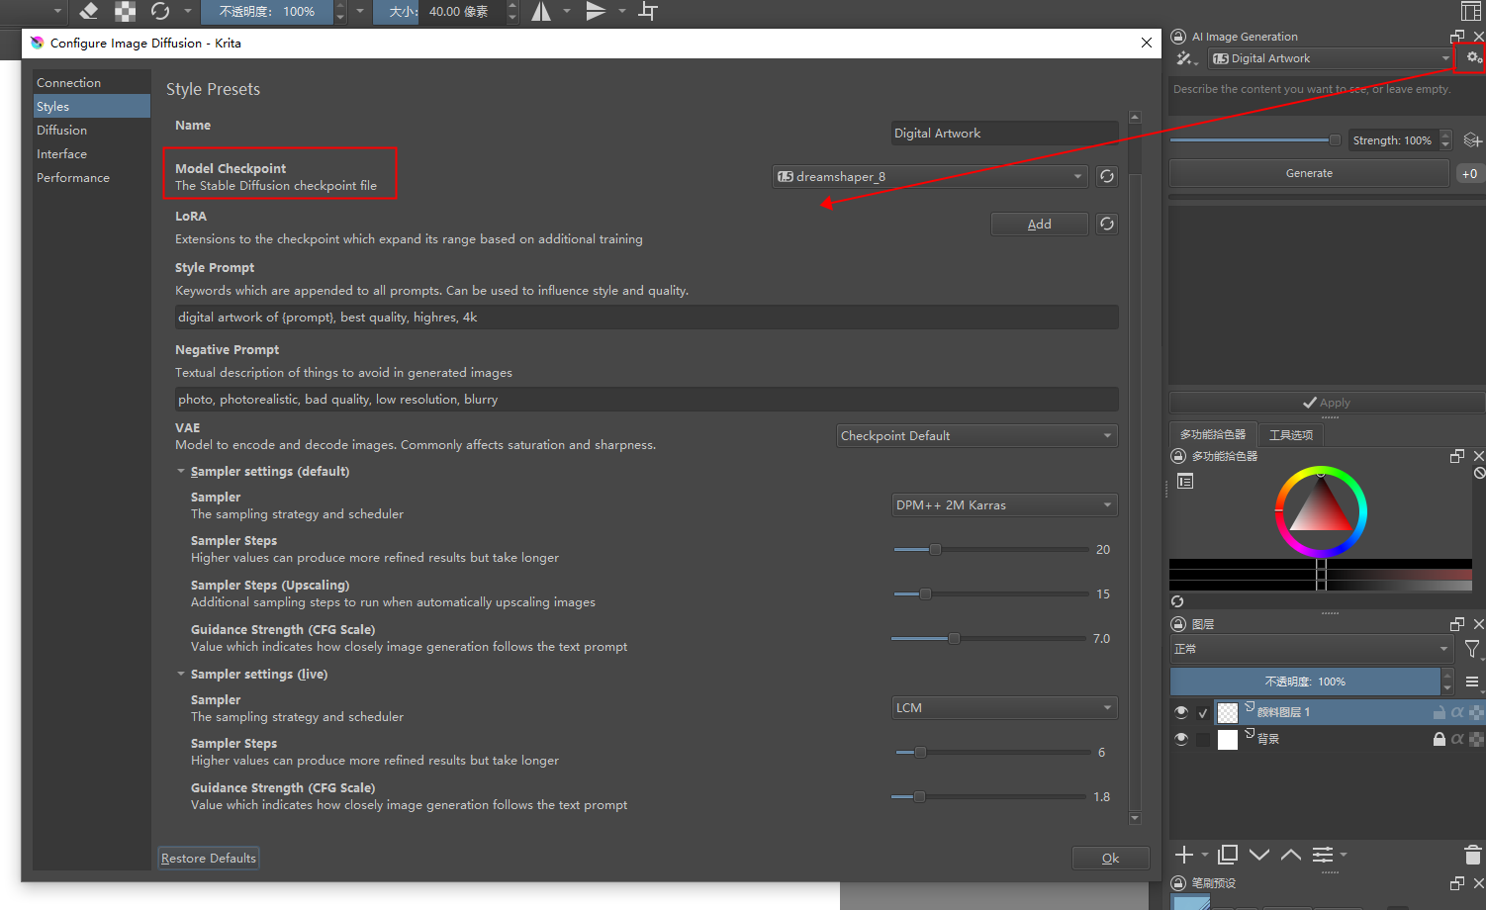Screen dimensions: 1486x910
Task: Toggle lock on 背景 layer
Action: (1440, 739)
